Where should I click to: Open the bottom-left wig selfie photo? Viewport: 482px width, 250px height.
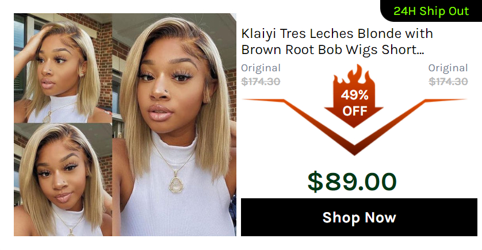[63, 180]
